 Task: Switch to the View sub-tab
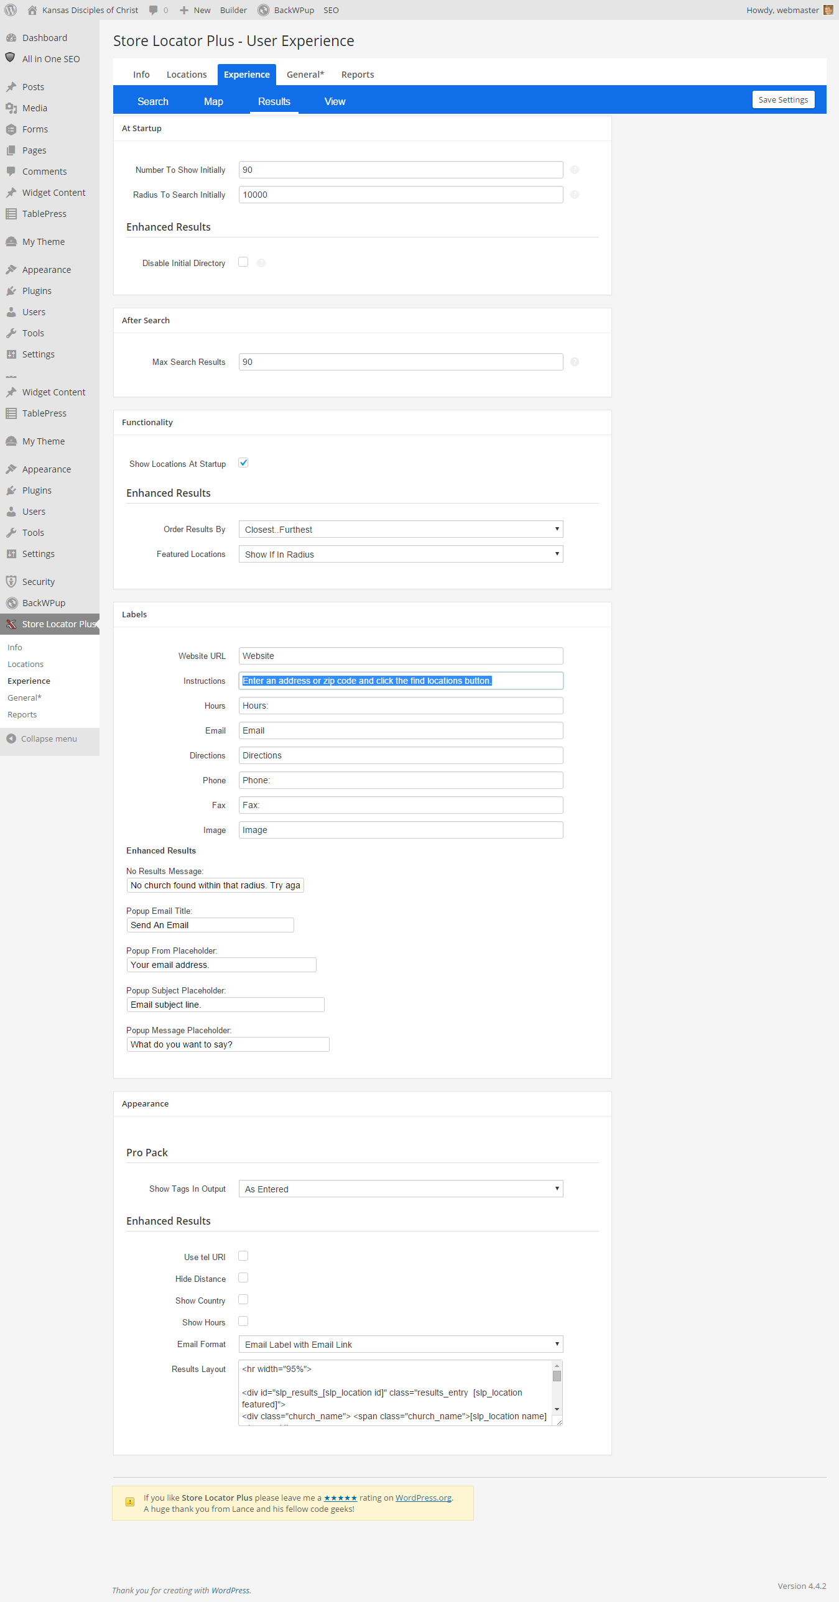click(335, 101)
